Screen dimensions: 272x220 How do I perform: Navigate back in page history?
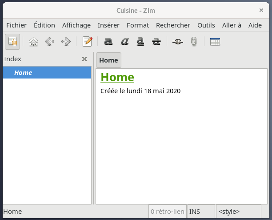click(x=49, y=42)
